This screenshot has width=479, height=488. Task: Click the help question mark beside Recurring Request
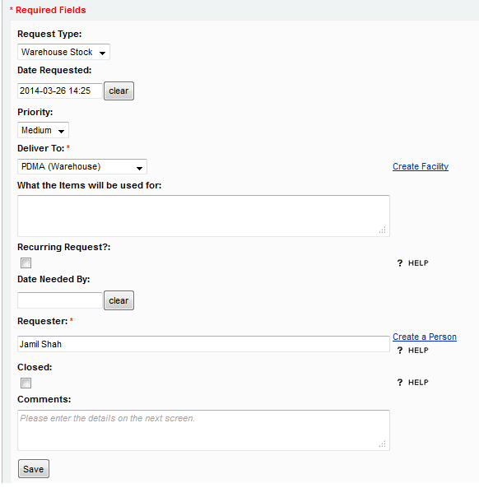tap(400, 263)
